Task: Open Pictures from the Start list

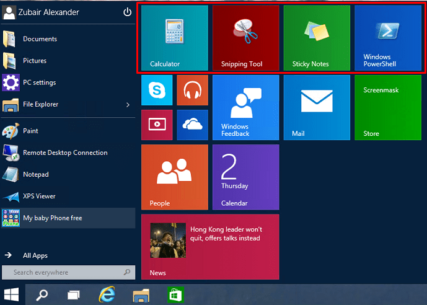Action: (x=68, y=61)
